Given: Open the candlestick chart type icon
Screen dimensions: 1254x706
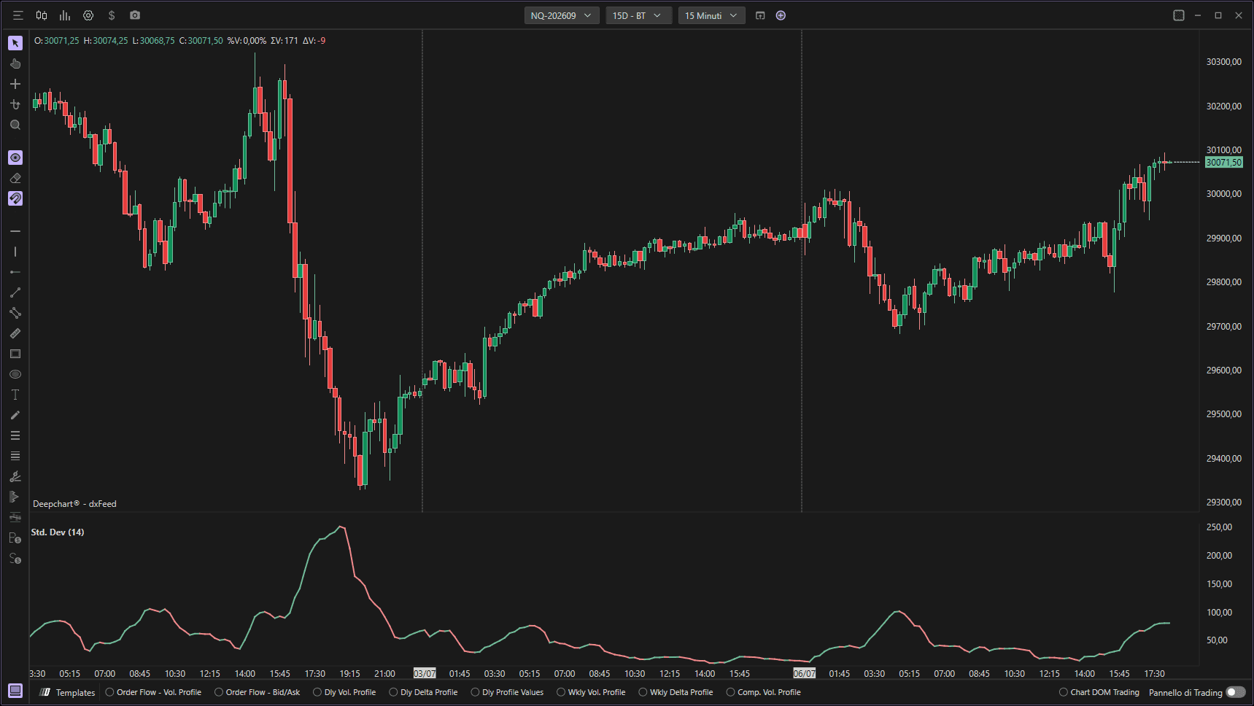Looking at the screenshot, I should [x=42, y=15].
